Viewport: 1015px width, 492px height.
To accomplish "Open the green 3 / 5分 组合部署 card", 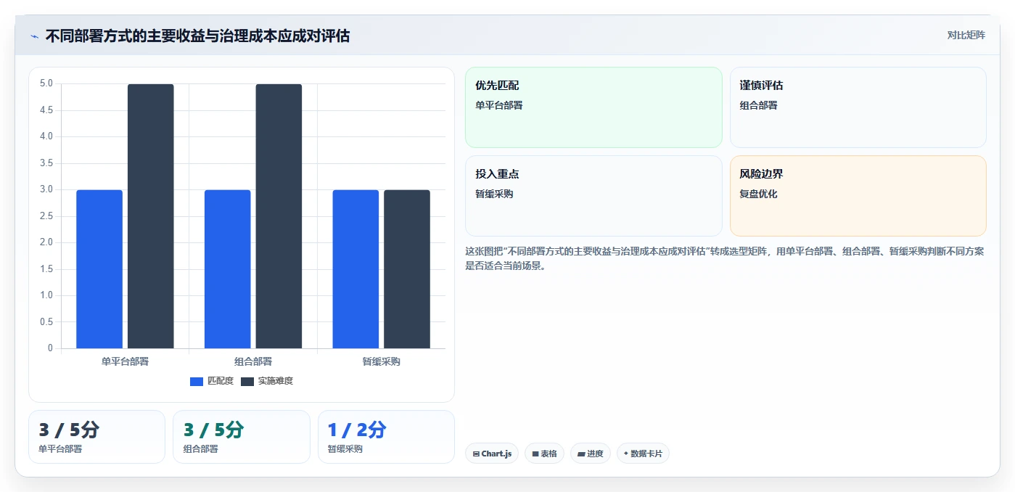I will pos(242,437).
